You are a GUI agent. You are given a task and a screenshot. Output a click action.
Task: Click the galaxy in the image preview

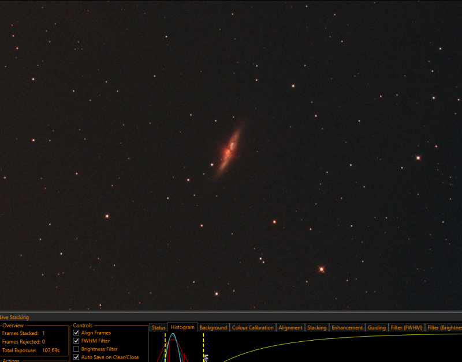(229, 152)
